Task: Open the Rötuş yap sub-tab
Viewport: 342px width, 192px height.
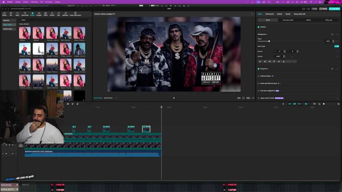Action: point(329,20)
